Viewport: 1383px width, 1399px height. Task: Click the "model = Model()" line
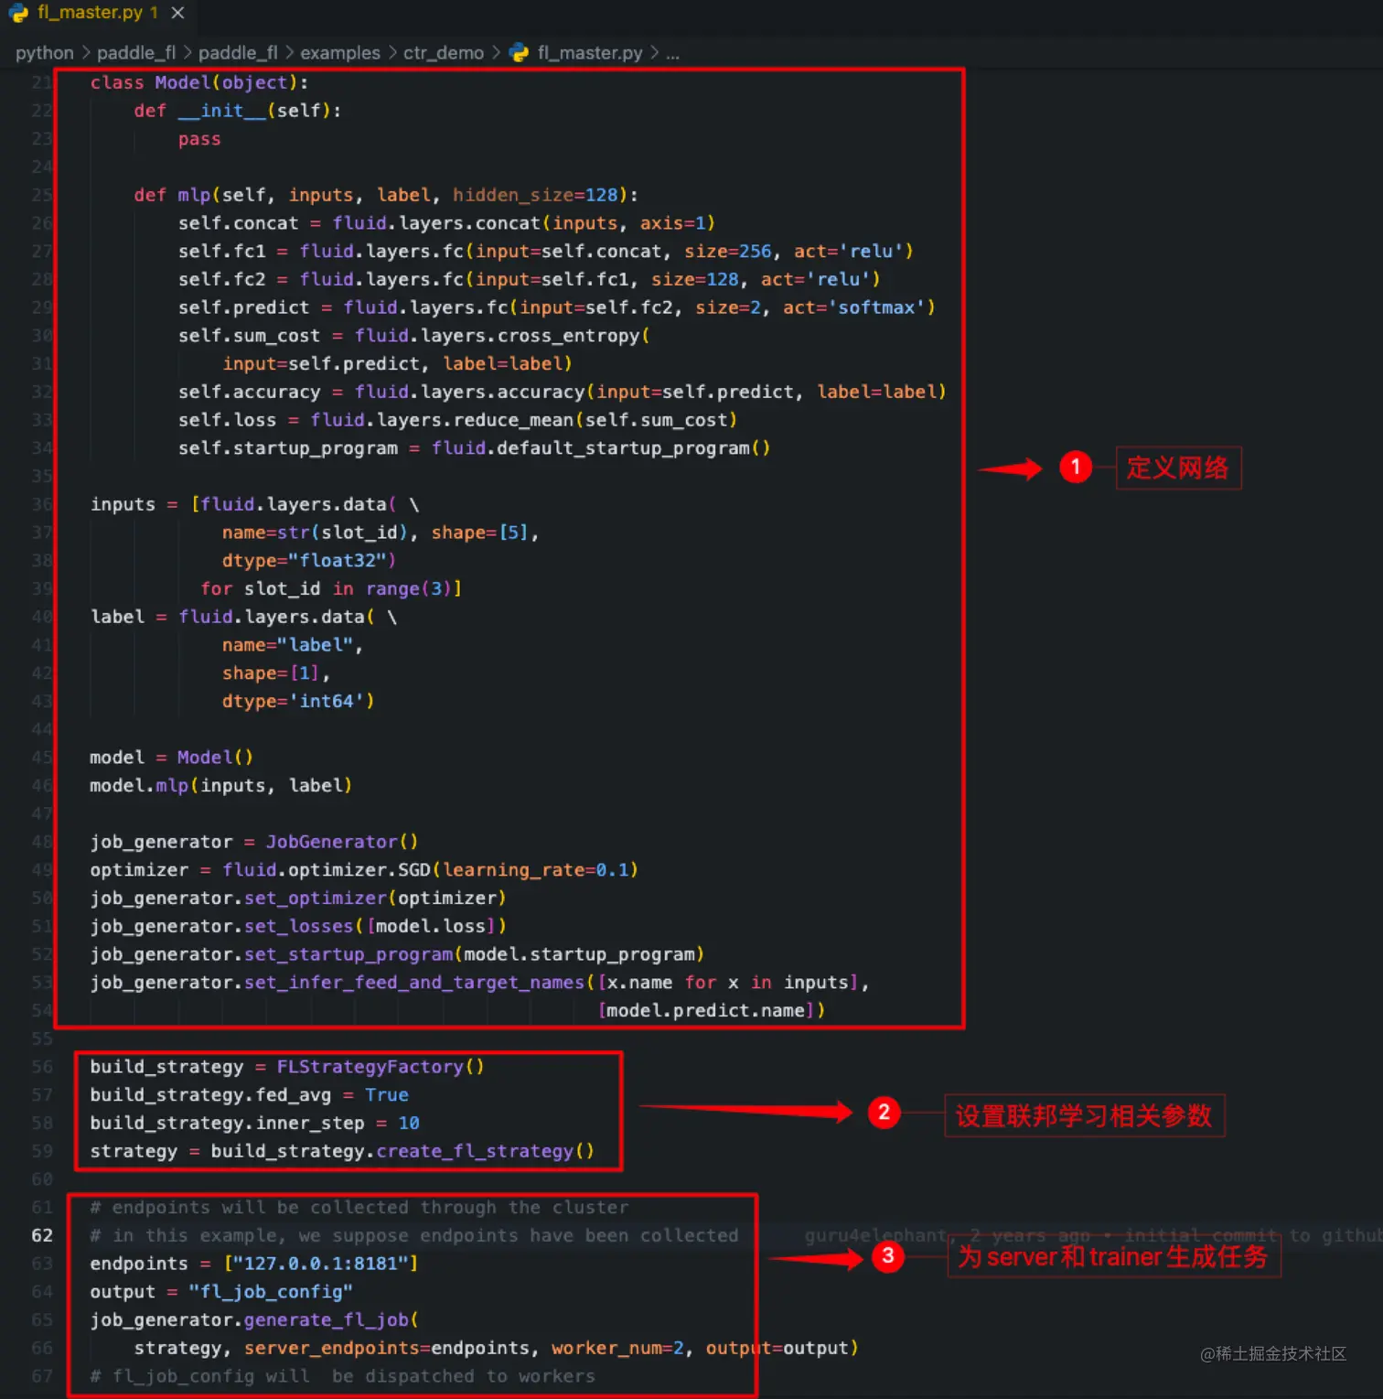pos(172,758)
